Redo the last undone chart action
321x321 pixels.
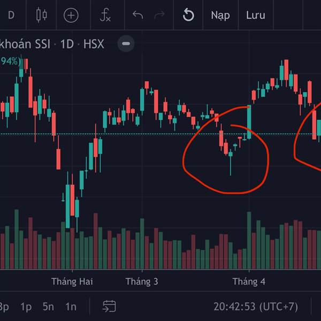coord(159,15)
